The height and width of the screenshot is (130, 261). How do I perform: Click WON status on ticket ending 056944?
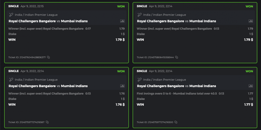tap(249, 6)
